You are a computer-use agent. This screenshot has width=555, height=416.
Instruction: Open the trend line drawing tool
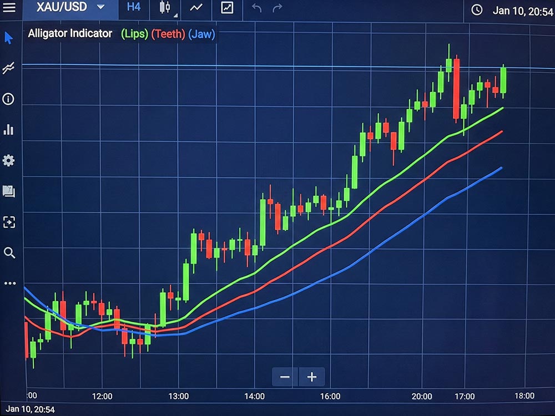click(7, 68)
